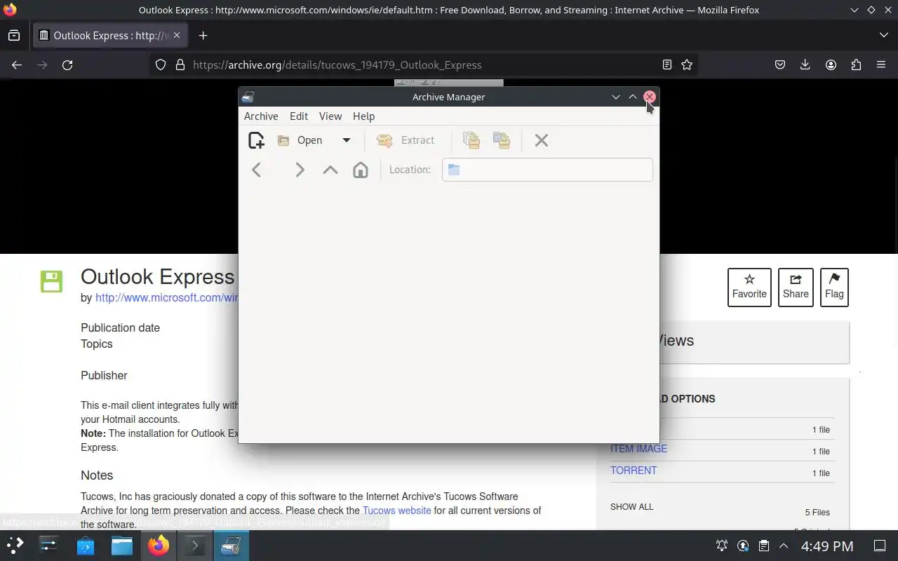Click the Open button in Archive Manager
This screenshot has width=898, height=561.
300,140
